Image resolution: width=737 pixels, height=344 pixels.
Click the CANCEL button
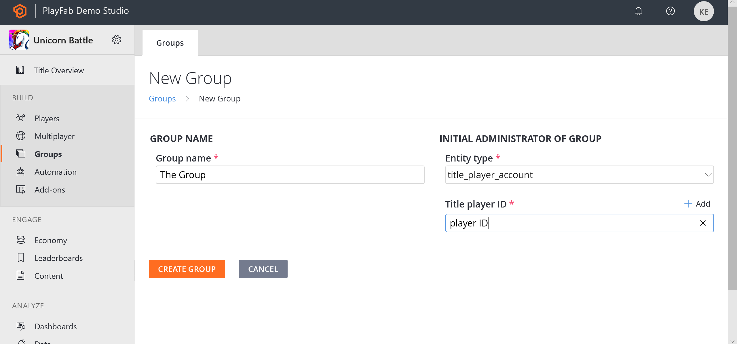[263, 268]
